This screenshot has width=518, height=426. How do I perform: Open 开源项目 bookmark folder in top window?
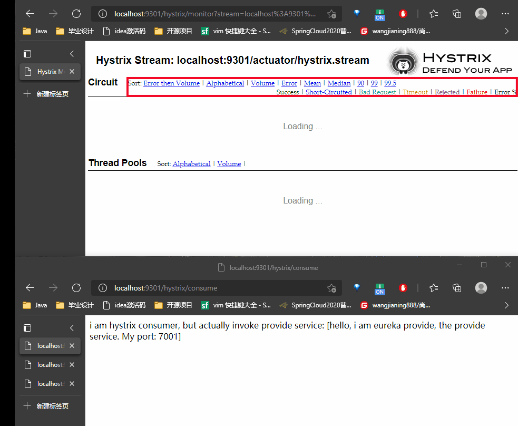pyautogui.click(x=173, y=31)
